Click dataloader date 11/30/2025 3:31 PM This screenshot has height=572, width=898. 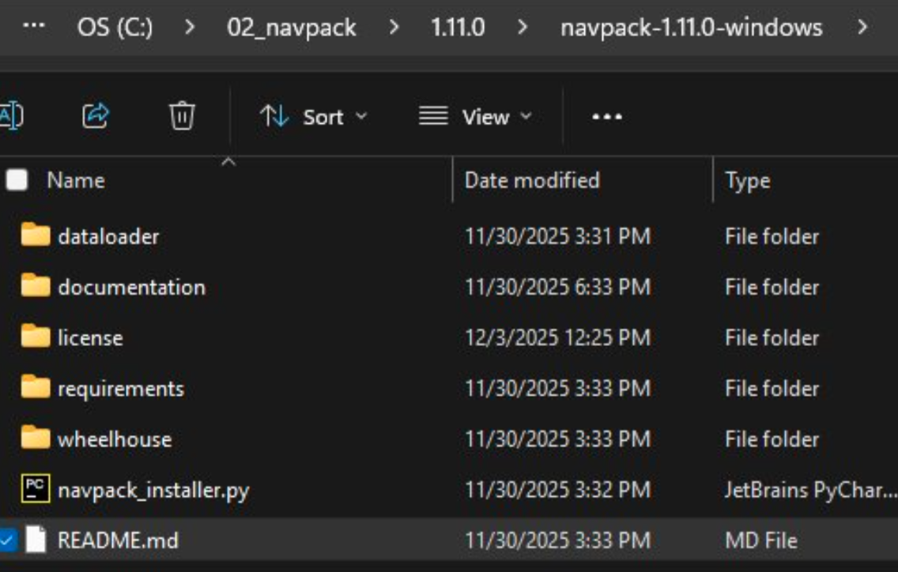coord(558,236)
